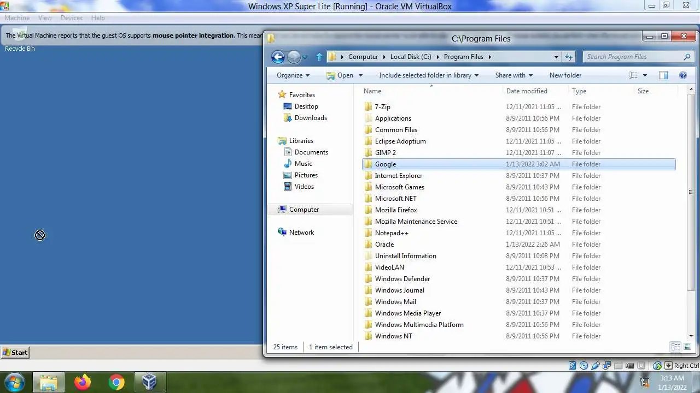
Task: Expand the breadcrumb arrow after Local Disk (C:)
Action: coord(438,57)
